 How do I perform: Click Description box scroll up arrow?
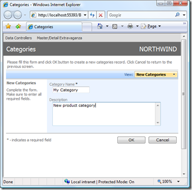pyautogui.click(x=158, y=105)
